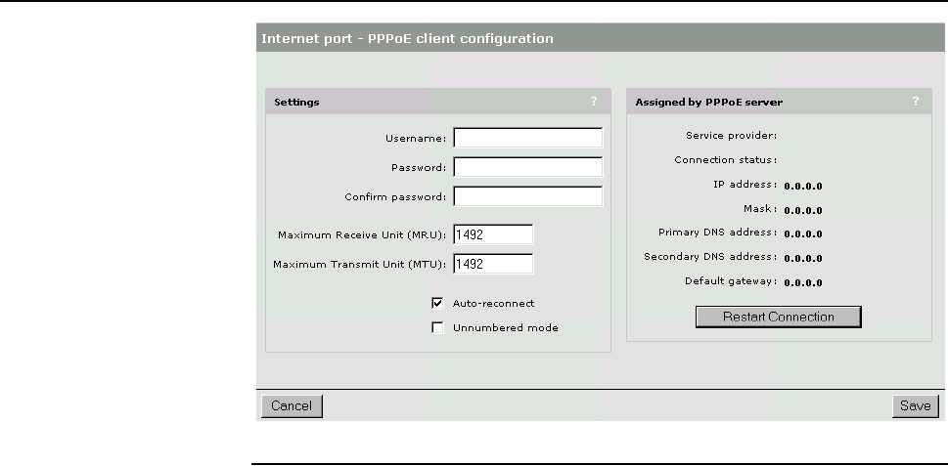Click the Default gateway value

pos(803,283)
